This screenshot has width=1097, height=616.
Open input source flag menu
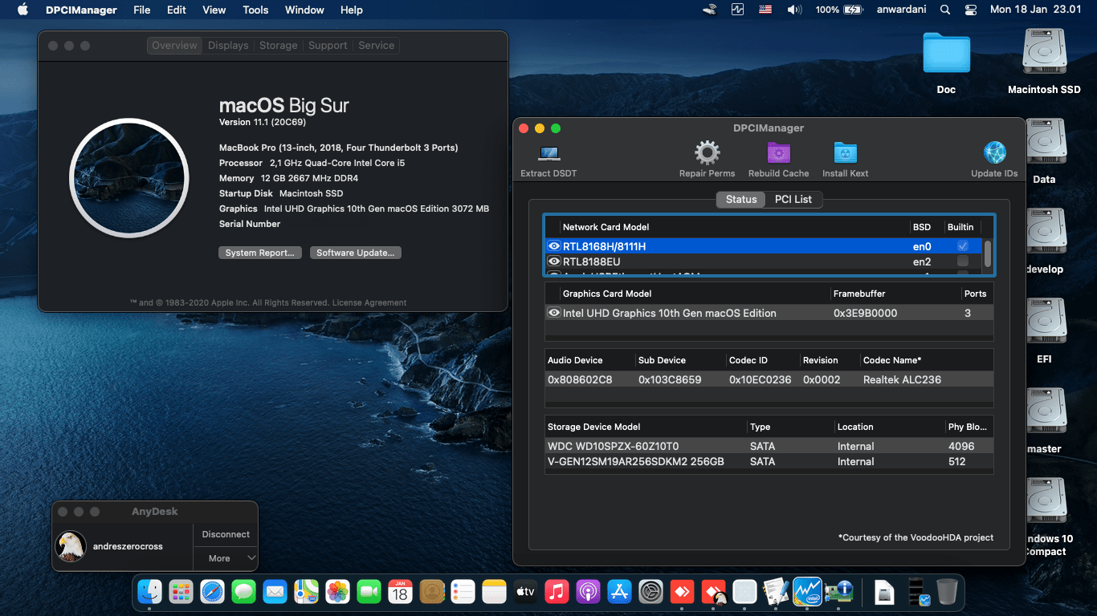tap(765, 10)
